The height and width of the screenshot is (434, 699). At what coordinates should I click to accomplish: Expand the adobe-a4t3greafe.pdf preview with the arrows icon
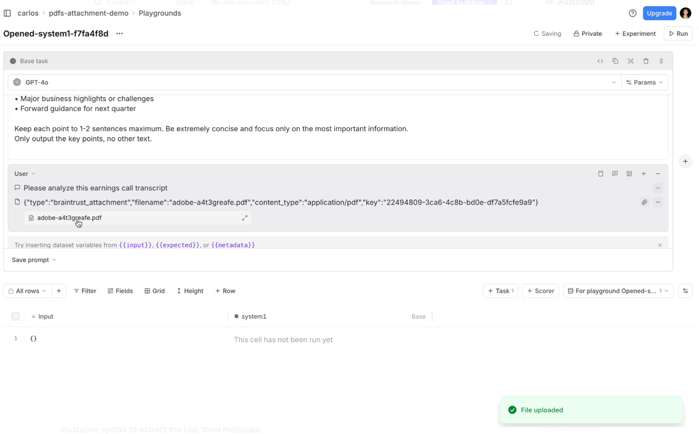click(x=245, y=218)
